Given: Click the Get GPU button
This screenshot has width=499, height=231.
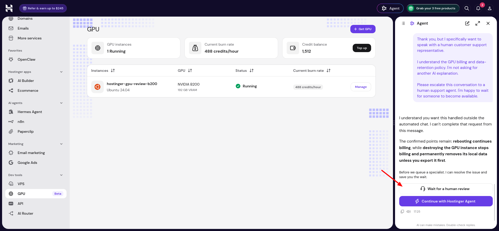Looking at the screenshot, I should click(363, 29).
